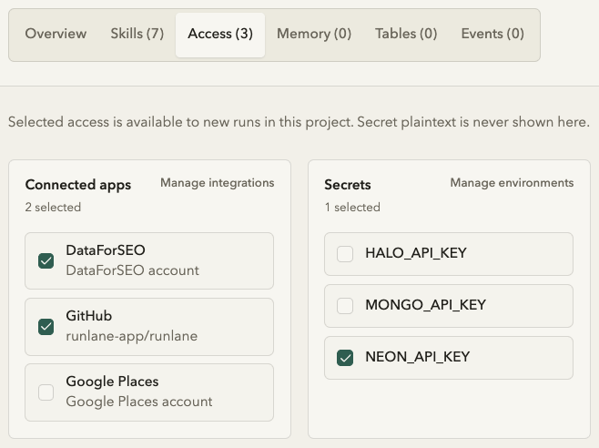The width and height of the screenshot is (599, 448).
Task: Click the '1 selected' count text
Action: 352,208
